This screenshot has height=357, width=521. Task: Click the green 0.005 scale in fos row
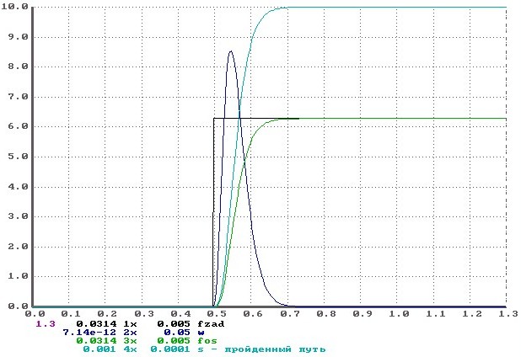click(x=174, y=341)
